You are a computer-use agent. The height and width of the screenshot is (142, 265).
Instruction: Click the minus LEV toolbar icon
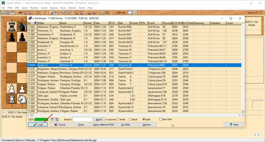pos(30,13)
